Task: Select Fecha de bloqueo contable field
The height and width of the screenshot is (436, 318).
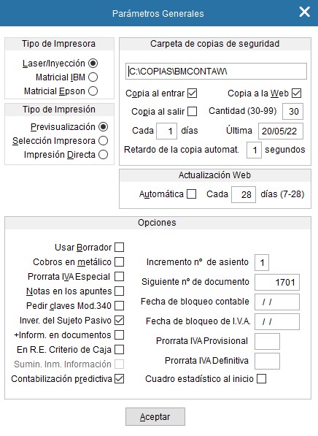Action: point(277,302)
